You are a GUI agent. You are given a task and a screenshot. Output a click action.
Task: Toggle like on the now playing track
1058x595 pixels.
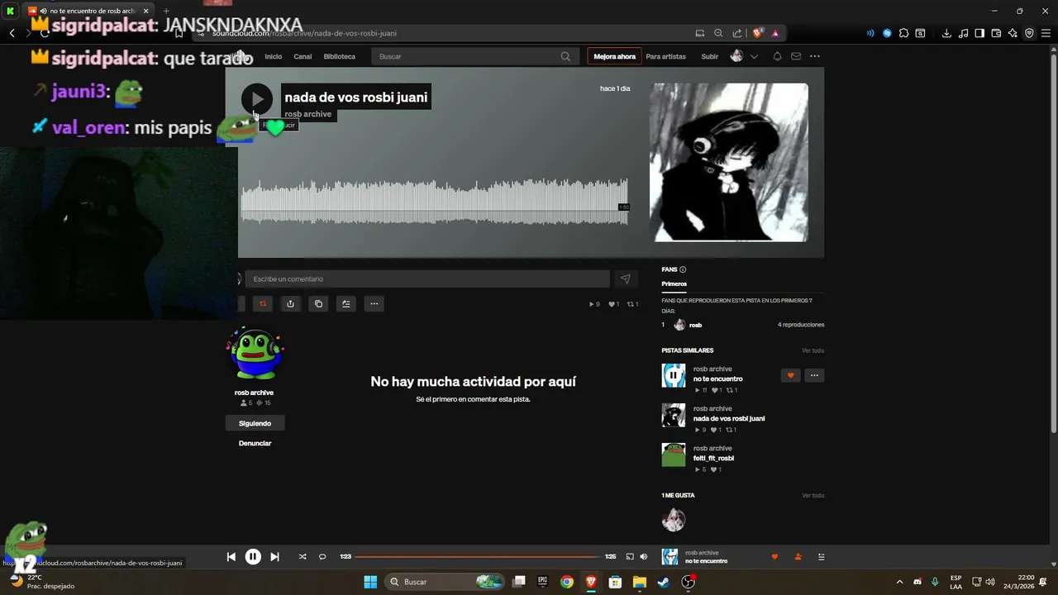coord(774,557)
